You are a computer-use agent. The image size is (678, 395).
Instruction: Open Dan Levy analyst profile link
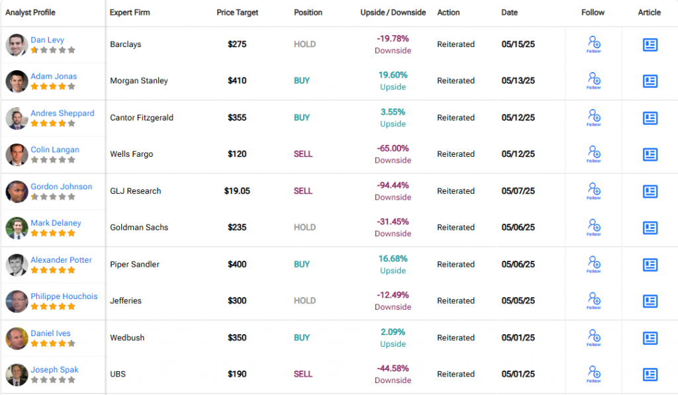click(x=47, y=40)
